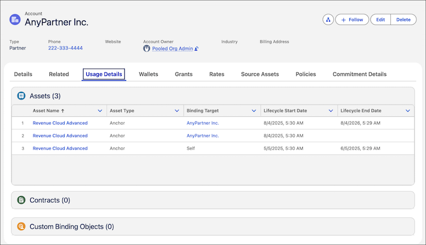Click '8/4/2026, 5:29 AM' end date cell
This screenshot has height=245, width=426.
360,123
